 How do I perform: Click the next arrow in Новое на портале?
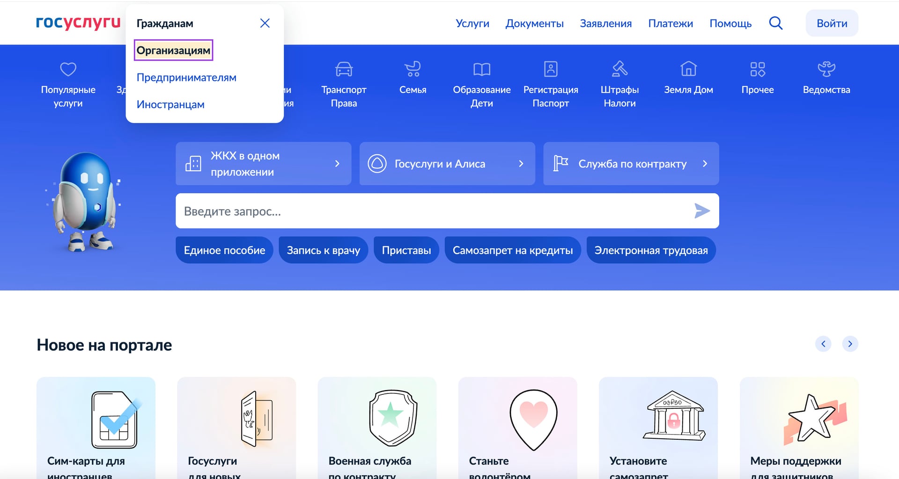pyautogui.click(x=850, y=344)
